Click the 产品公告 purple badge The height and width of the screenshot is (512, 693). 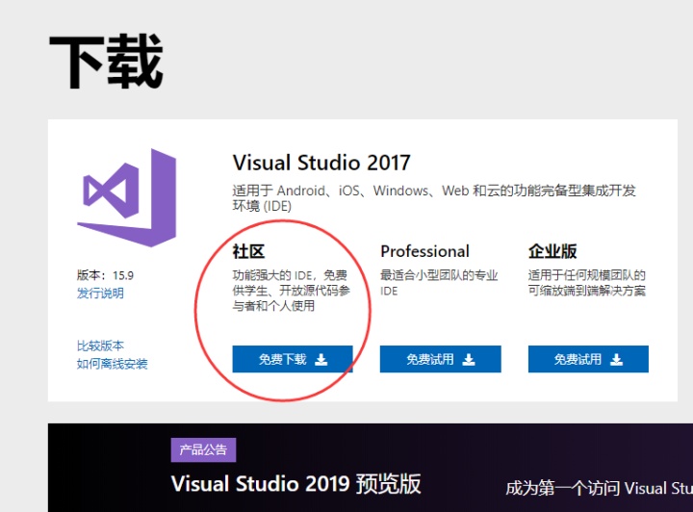(203, 449)
